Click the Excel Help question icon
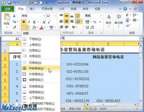 click(125, 9)
